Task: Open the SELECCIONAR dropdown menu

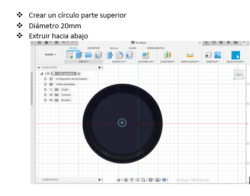Action: [x=236, y=62]
